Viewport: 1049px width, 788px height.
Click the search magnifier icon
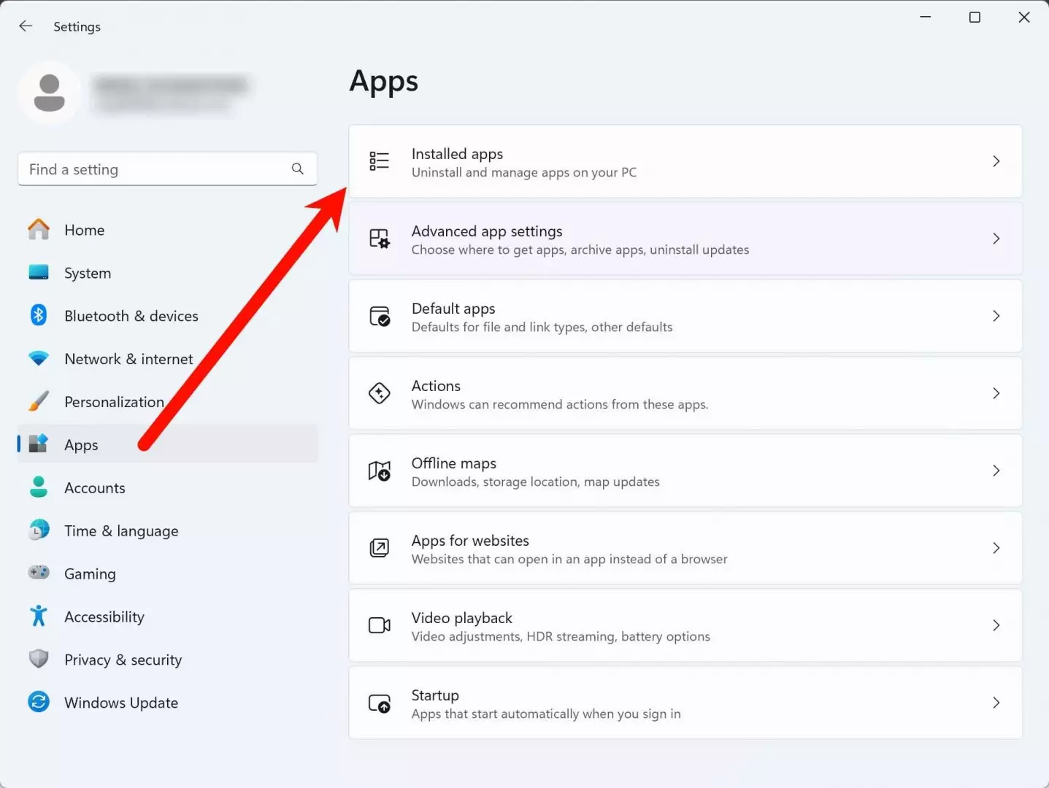pyautogui.click(x=298, y=169)
